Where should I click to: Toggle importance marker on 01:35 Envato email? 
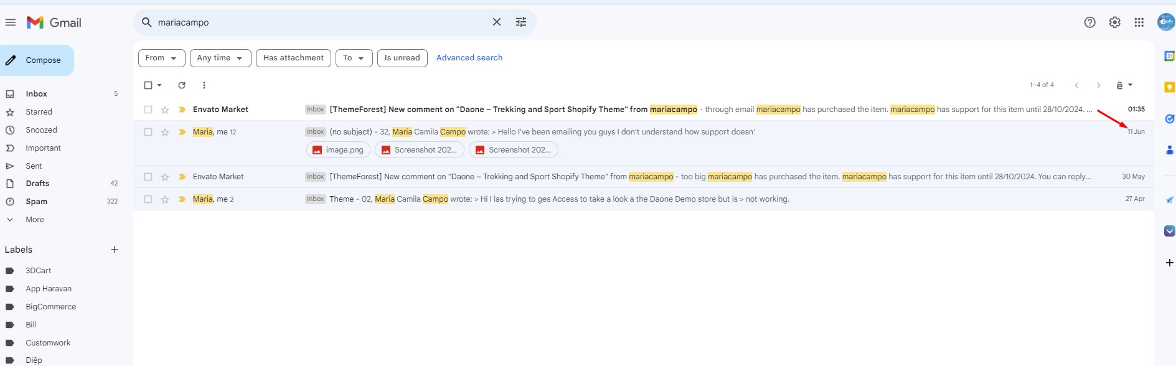[x=182, y=110]
